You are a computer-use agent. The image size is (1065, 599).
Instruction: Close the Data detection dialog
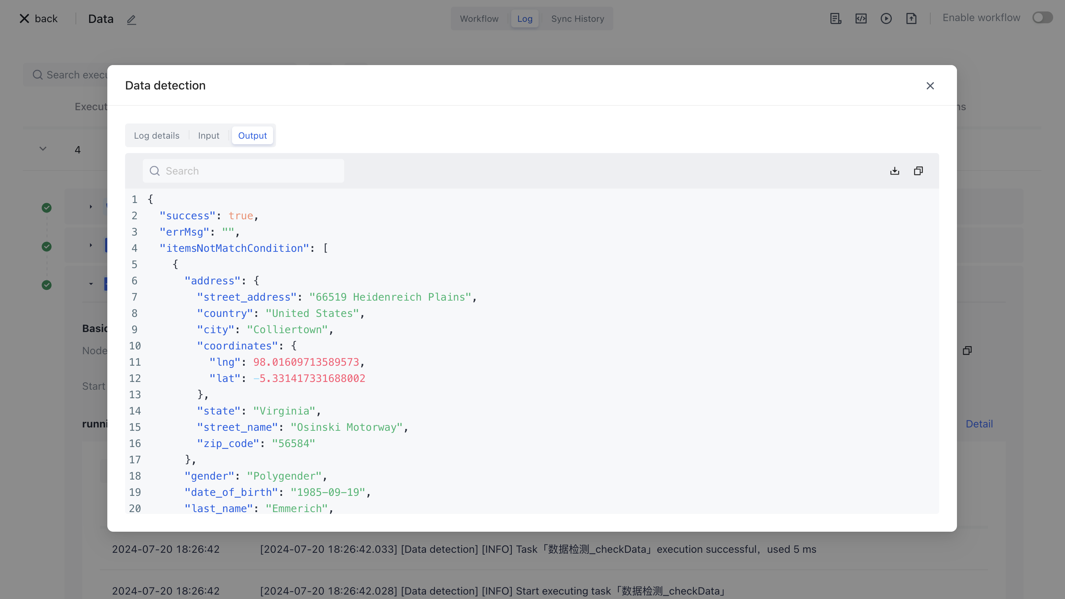930,85
